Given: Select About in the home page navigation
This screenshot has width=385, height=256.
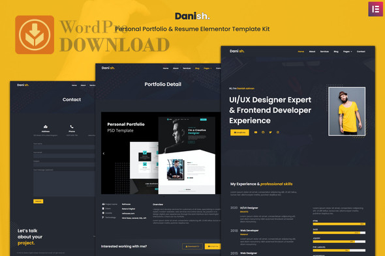Looking at the screenshot, I should pos(312,51).
